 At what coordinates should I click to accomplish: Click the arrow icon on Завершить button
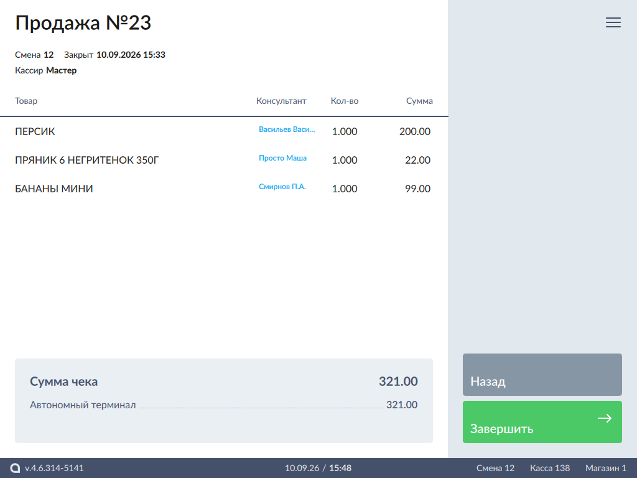(x=605, y=418)
